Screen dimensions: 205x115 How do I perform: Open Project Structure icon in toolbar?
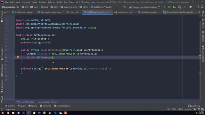pyautogui.click(x=191, y=7)
